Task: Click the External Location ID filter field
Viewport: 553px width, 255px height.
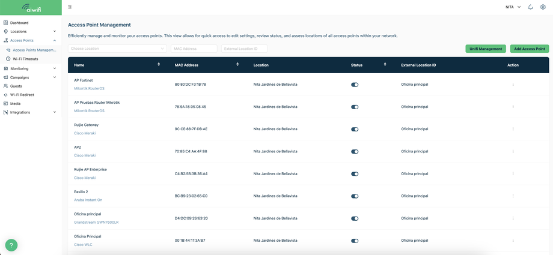Action: coord(244,49)
